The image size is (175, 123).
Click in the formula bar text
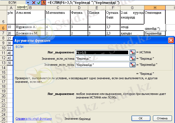coord(110,2)
